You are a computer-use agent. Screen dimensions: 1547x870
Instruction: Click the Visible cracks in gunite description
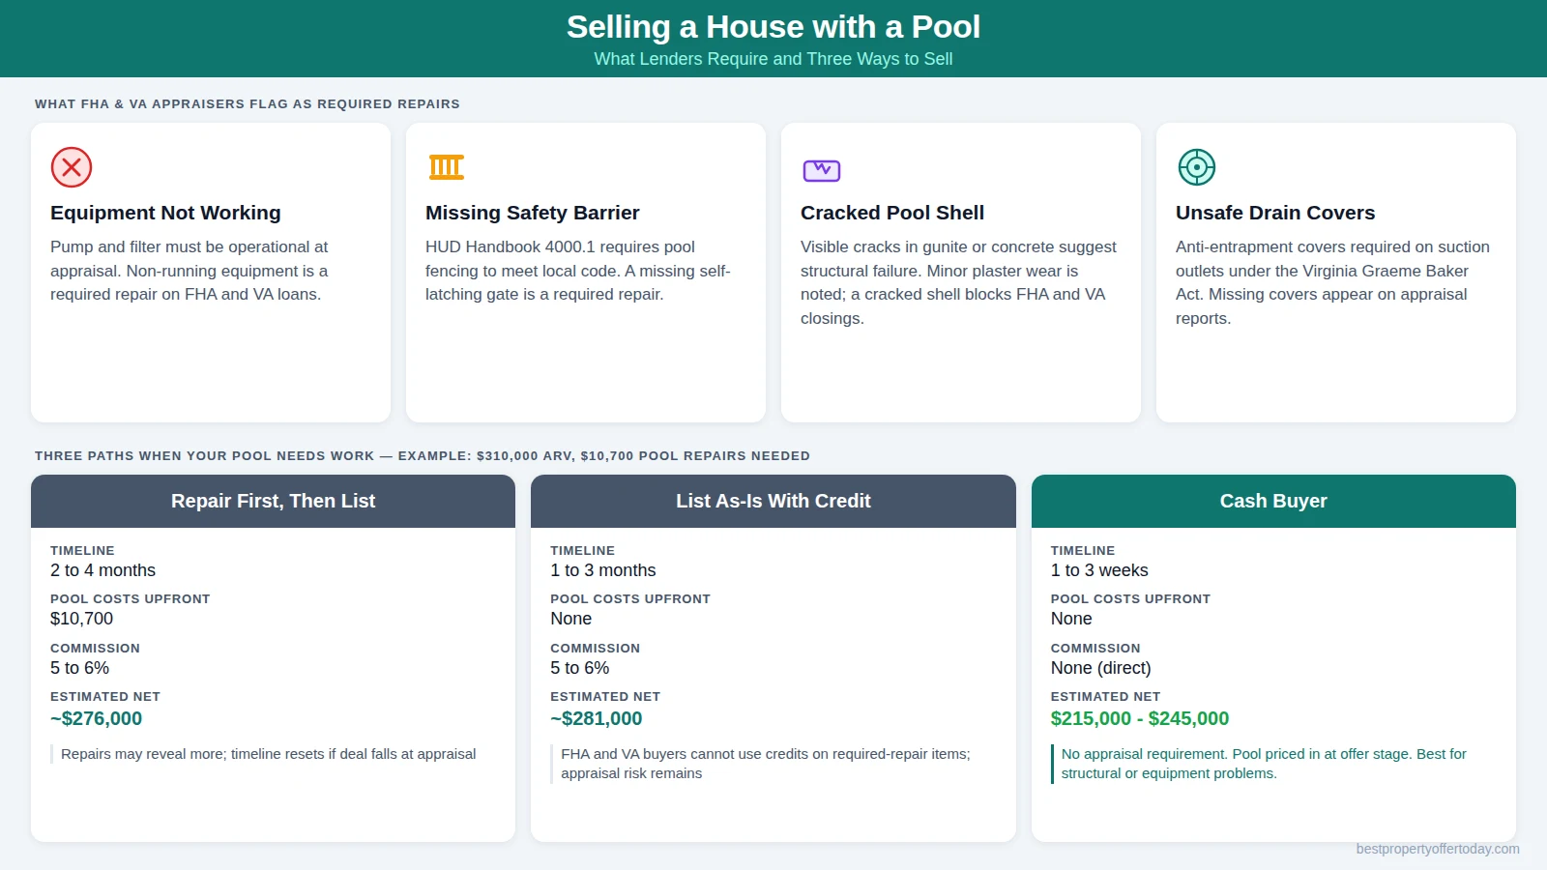tap(958, 282)
